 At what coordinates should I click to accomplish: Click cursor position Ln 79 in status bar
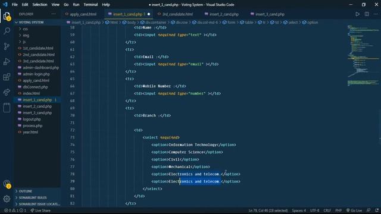[268, 210]
